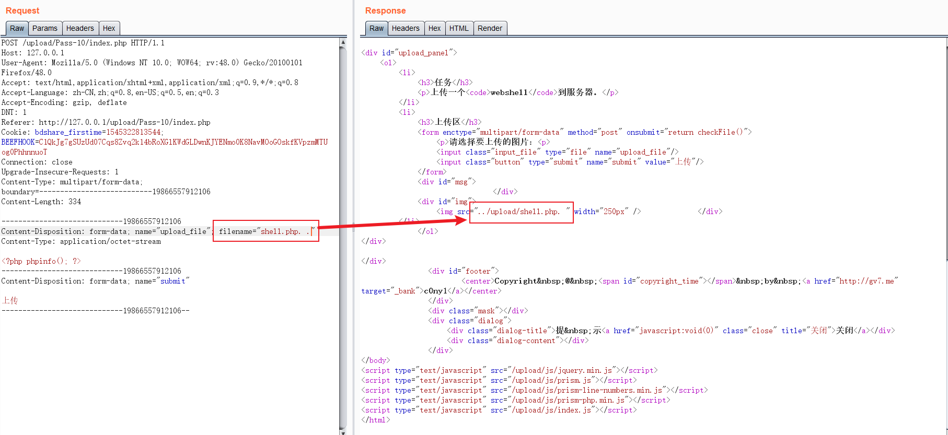Open the Response Hex tab

[435, 28]
